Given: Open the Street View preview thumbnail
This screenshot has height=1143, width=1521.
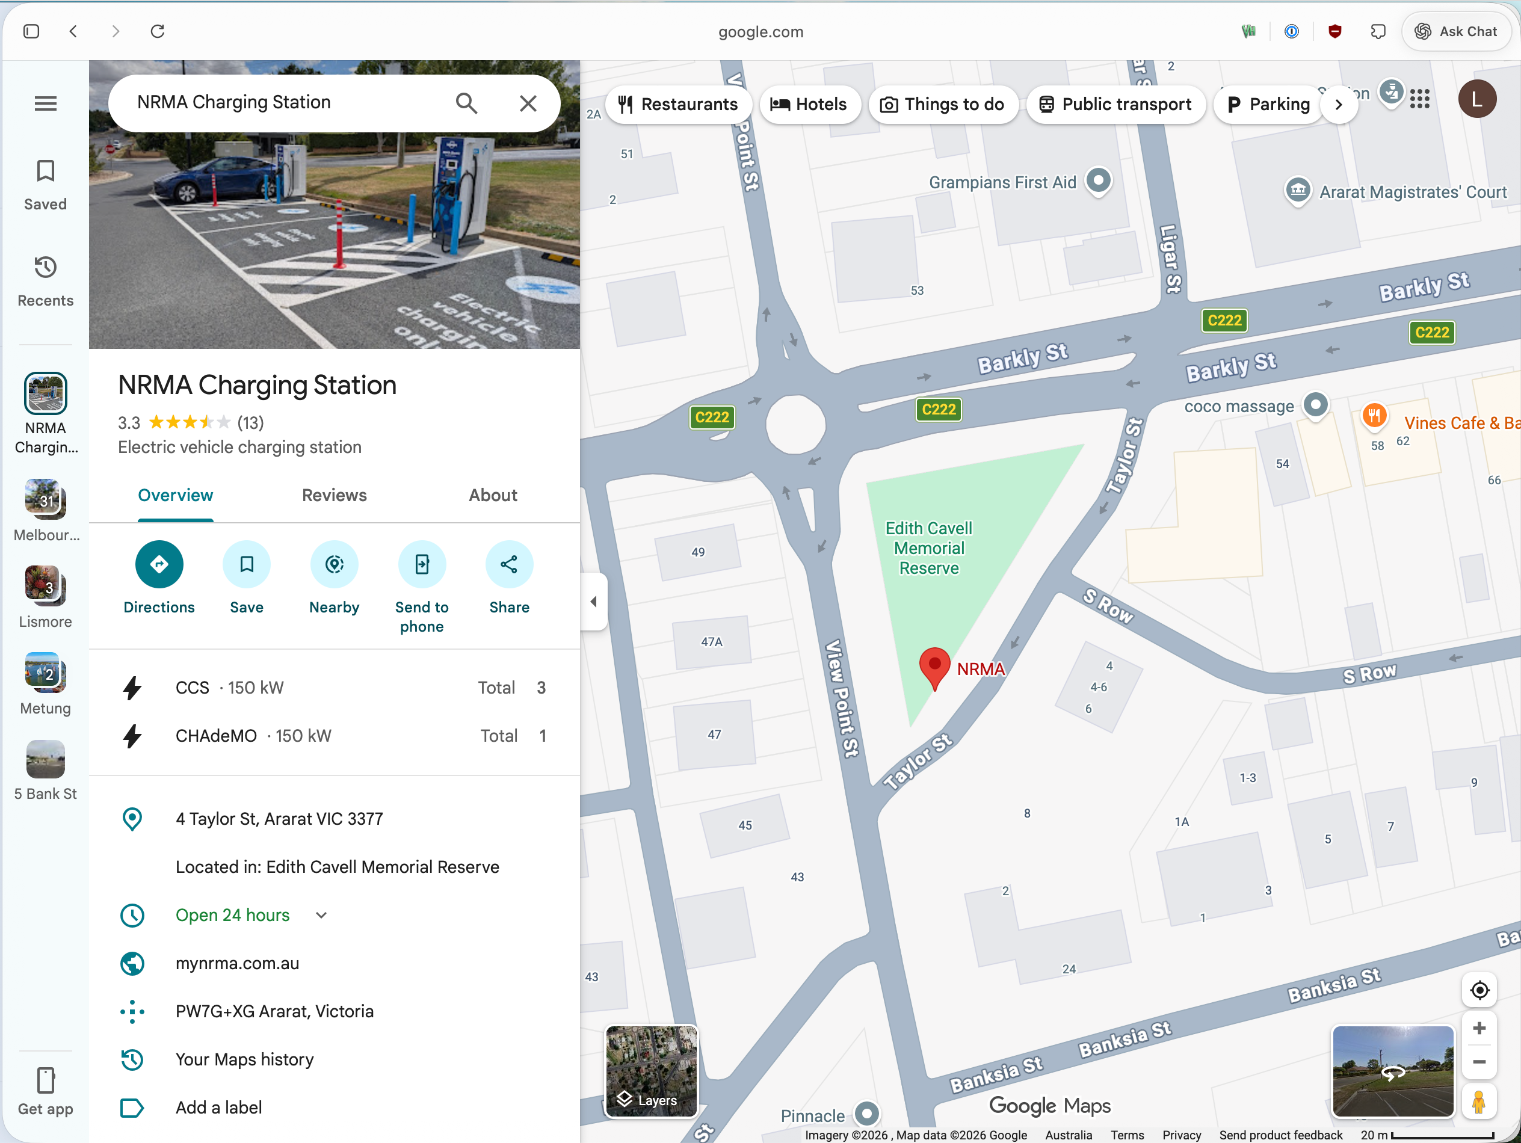Looking at the screenshot, I should click(x=1392, y=1071).
